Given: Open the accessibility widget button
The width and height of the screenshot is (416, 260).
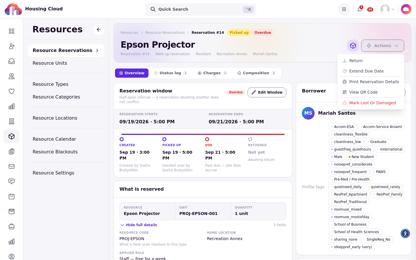Looking at the screenshot, I should tap(405, 233).
